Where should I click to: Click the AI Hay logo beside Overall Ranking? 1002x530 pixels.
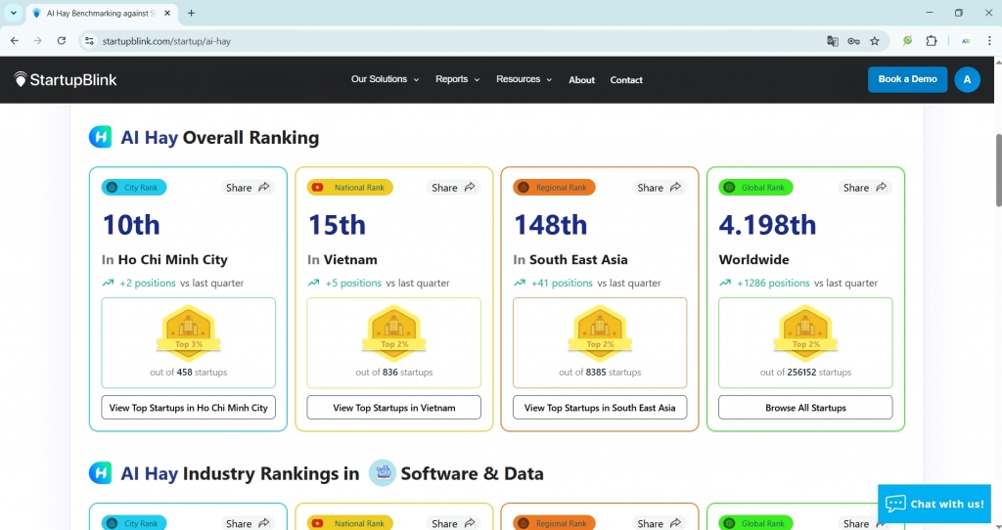coord(101,137)
